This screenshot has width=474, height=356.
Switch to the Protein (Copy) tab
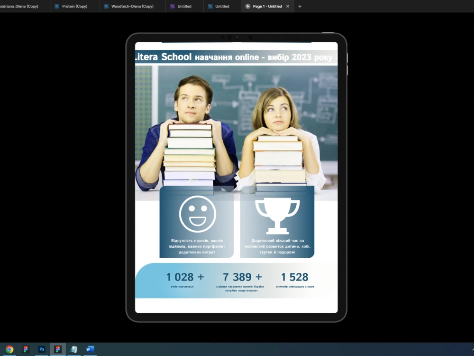(x=74, y=6)
